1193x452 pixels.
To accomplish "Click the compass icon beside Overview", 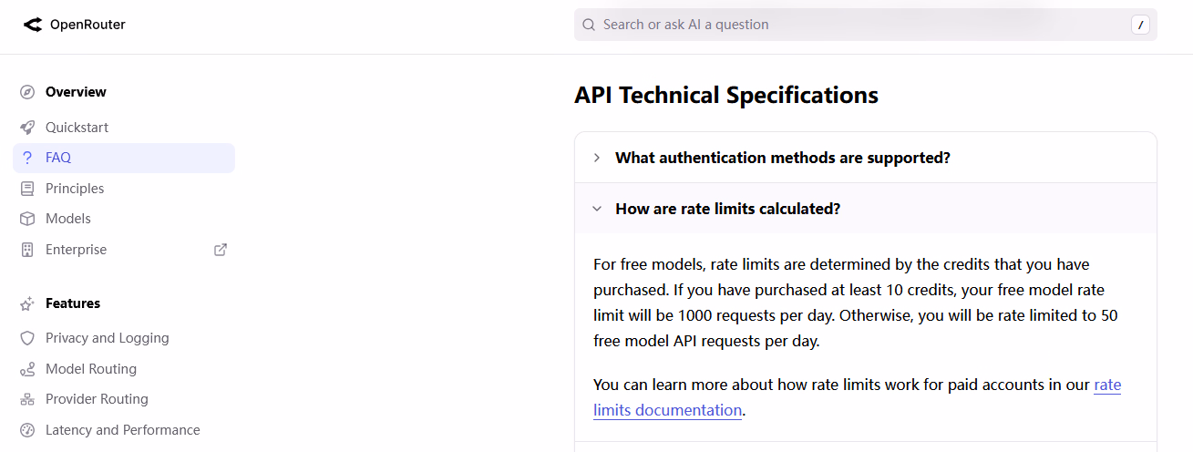I will click(27, 92).
